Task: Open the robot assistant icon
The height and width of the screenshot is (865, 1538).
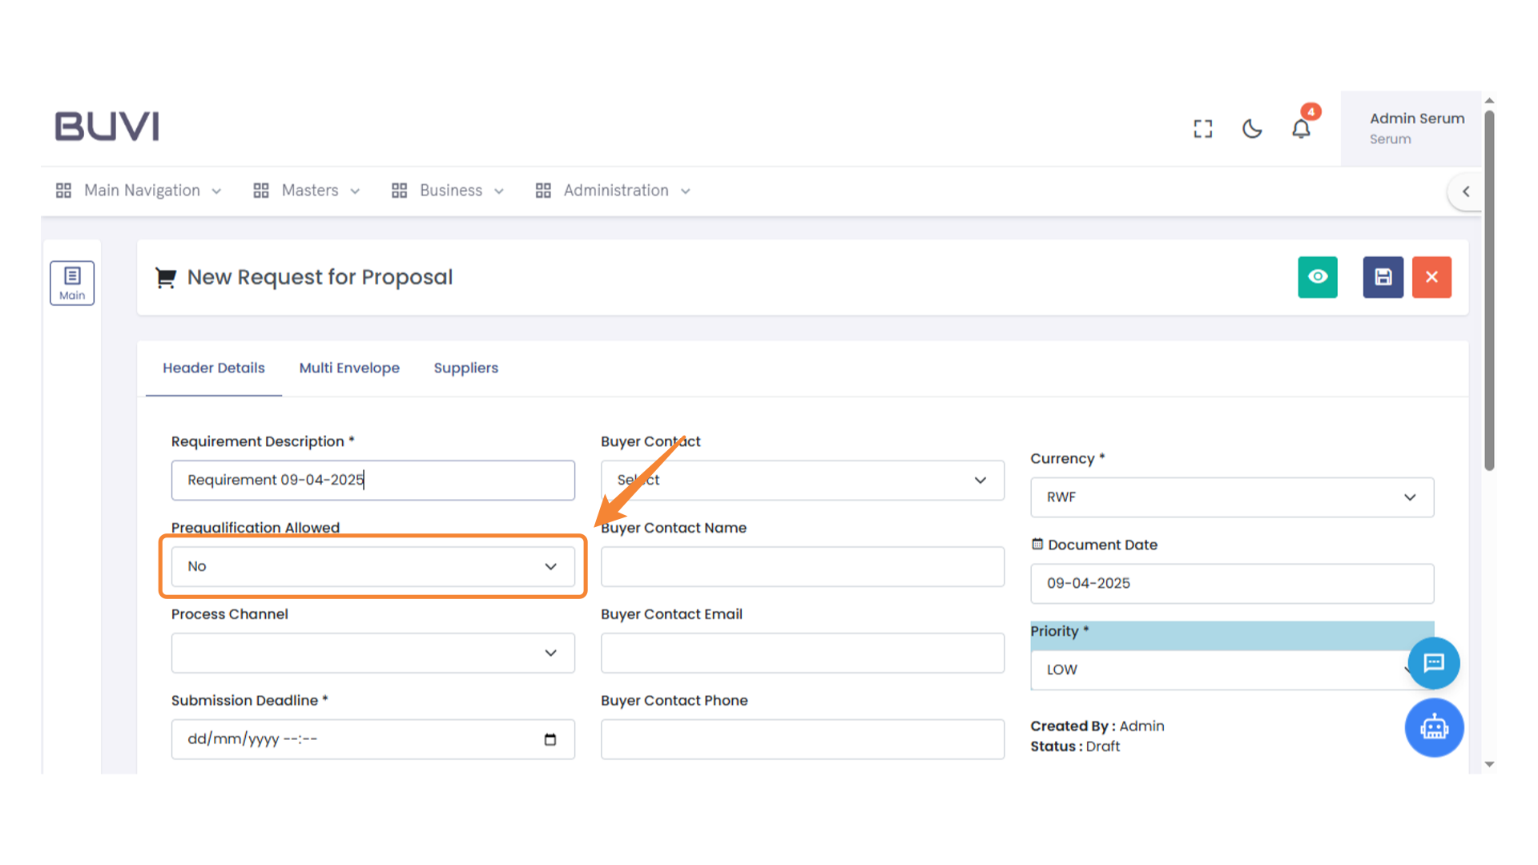Action: coord(1434,727)
